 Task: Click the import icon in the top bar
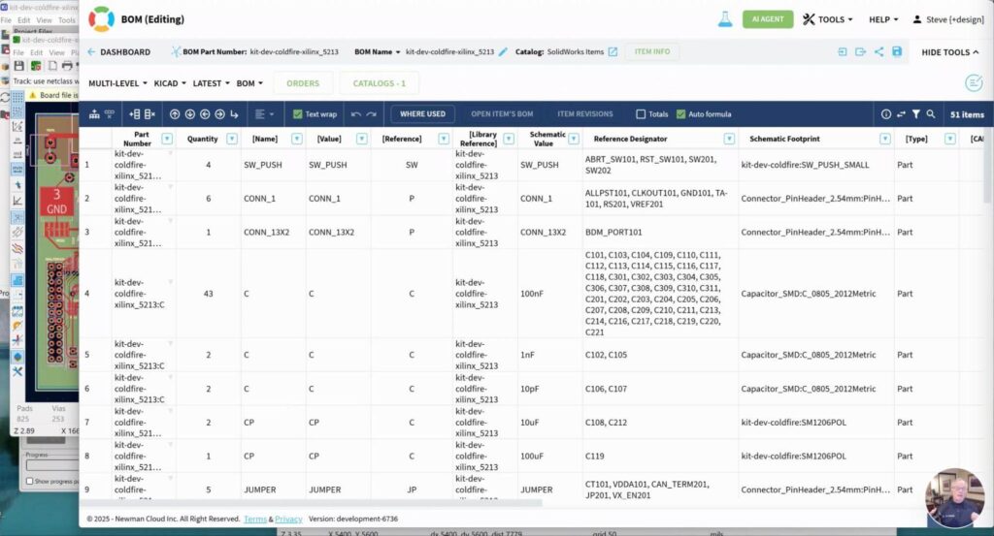pyautogui.click(x=842, y=52)
